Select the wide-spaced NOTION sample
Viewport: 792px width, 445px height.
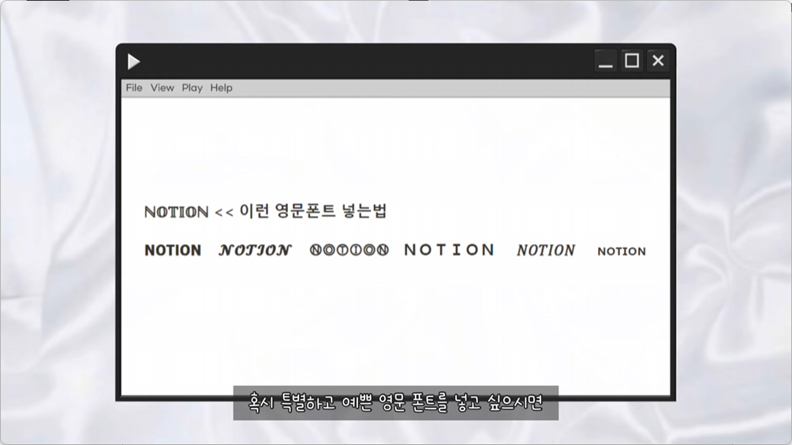(449, 250)
